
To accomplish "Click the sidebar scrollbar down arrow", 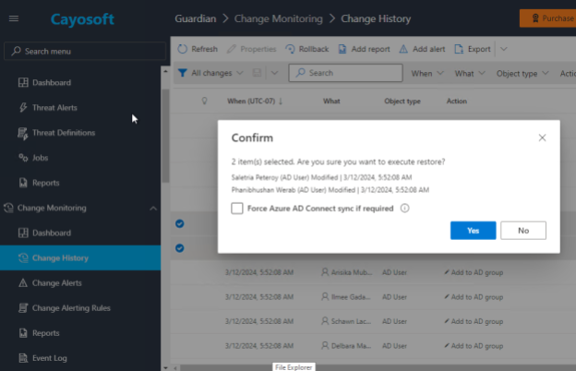I will coord(165,367).
